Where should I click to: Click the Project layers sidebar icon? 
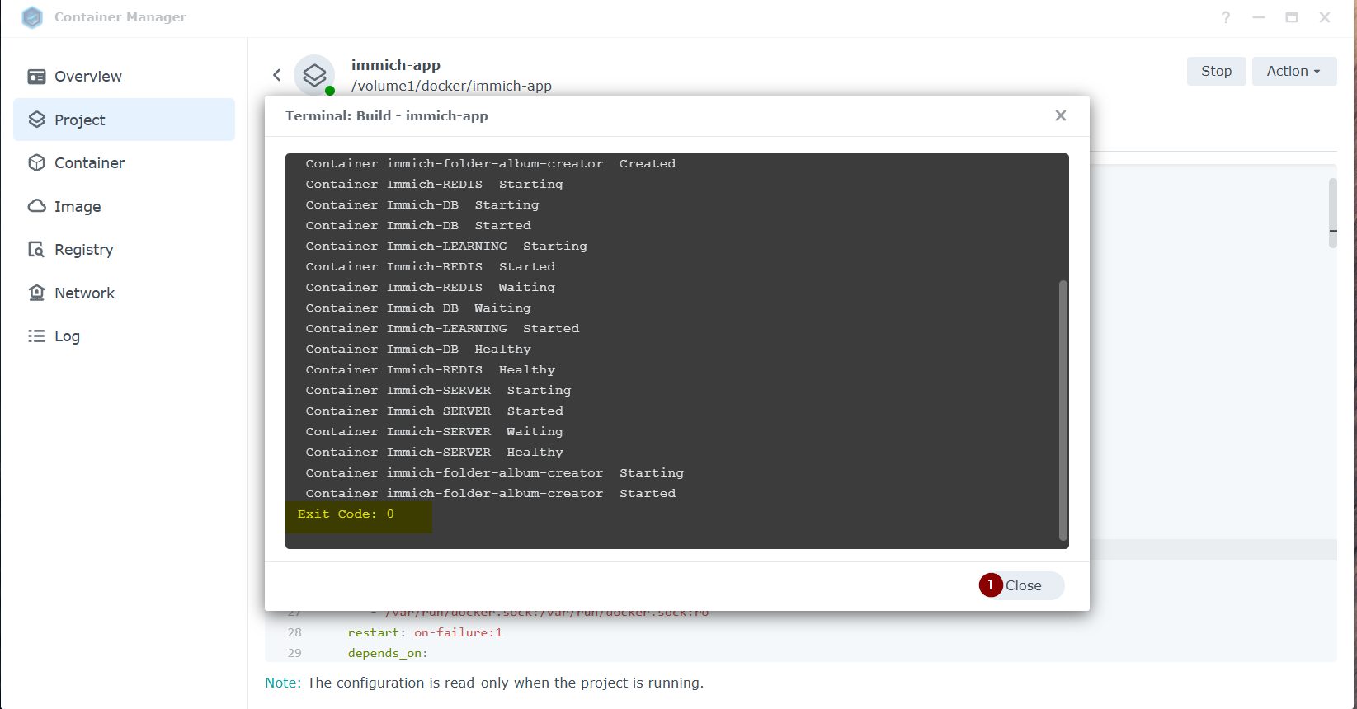(x=36, y=120)
